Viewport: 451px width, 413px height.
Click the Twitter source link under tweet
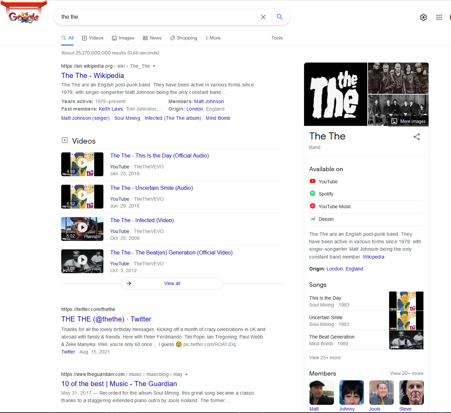(68, 352)
